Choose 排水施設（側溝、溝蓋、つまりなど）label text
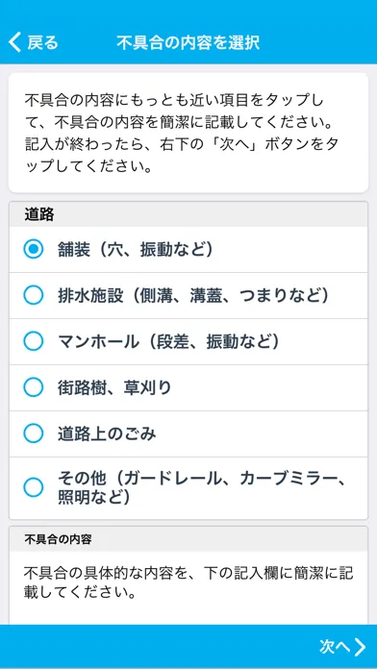Viewport: 377px width, 669px height. click(193, 295)
